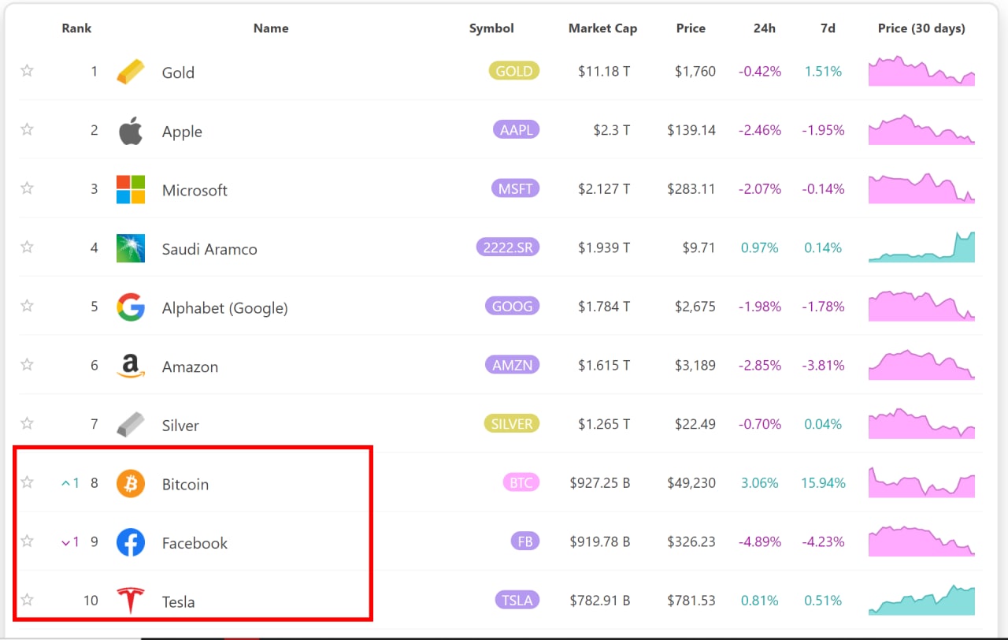
Task: Open the Apple name link
Action: tap(182, 132)
